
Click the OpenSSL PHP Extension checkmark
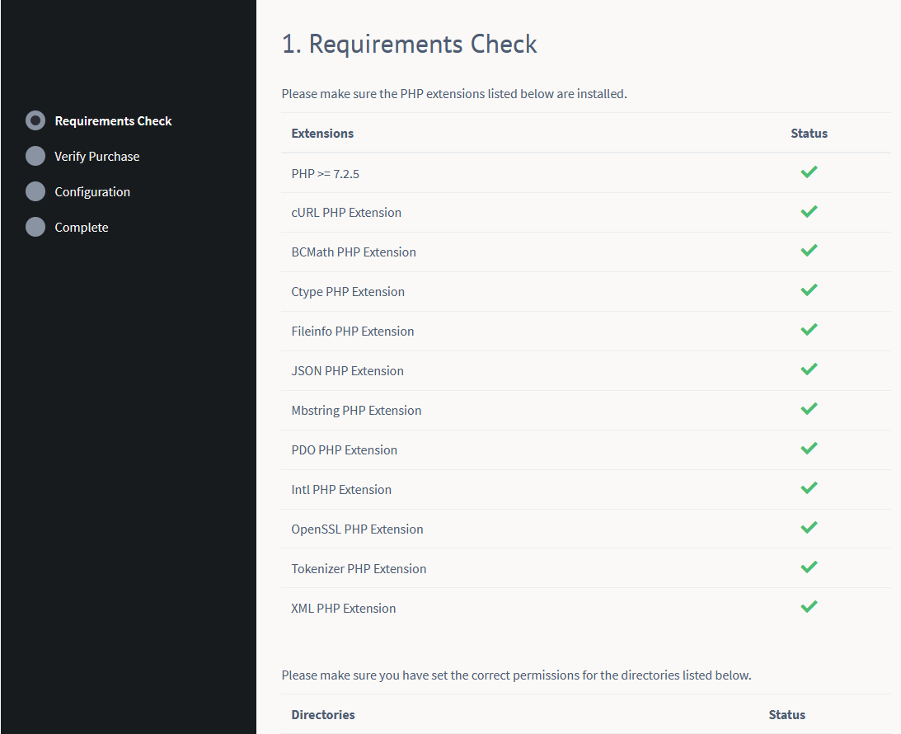pyautogui.click(x=809, y=528)
